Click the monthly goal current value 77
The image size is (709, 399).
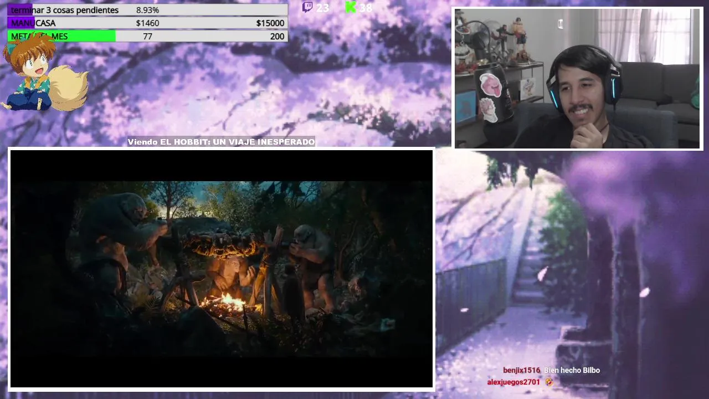click(147, 37)
